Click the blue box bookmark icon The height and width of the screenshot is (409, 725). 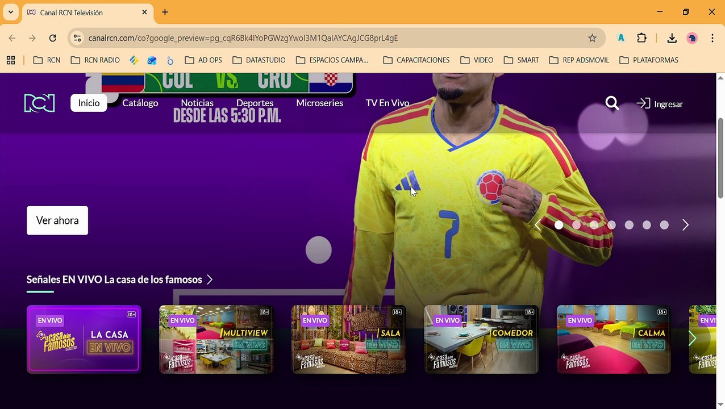(x=152, y=60)
